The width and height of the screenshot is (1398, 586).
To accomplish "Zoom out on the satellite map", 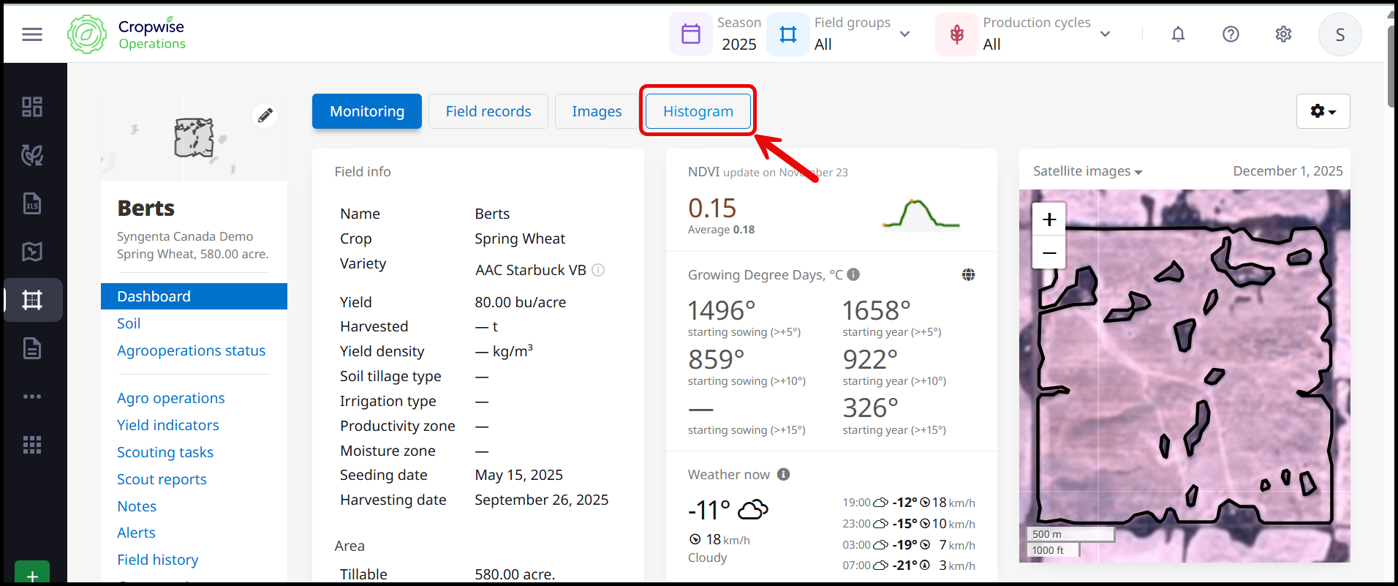I will point(1049,253).
